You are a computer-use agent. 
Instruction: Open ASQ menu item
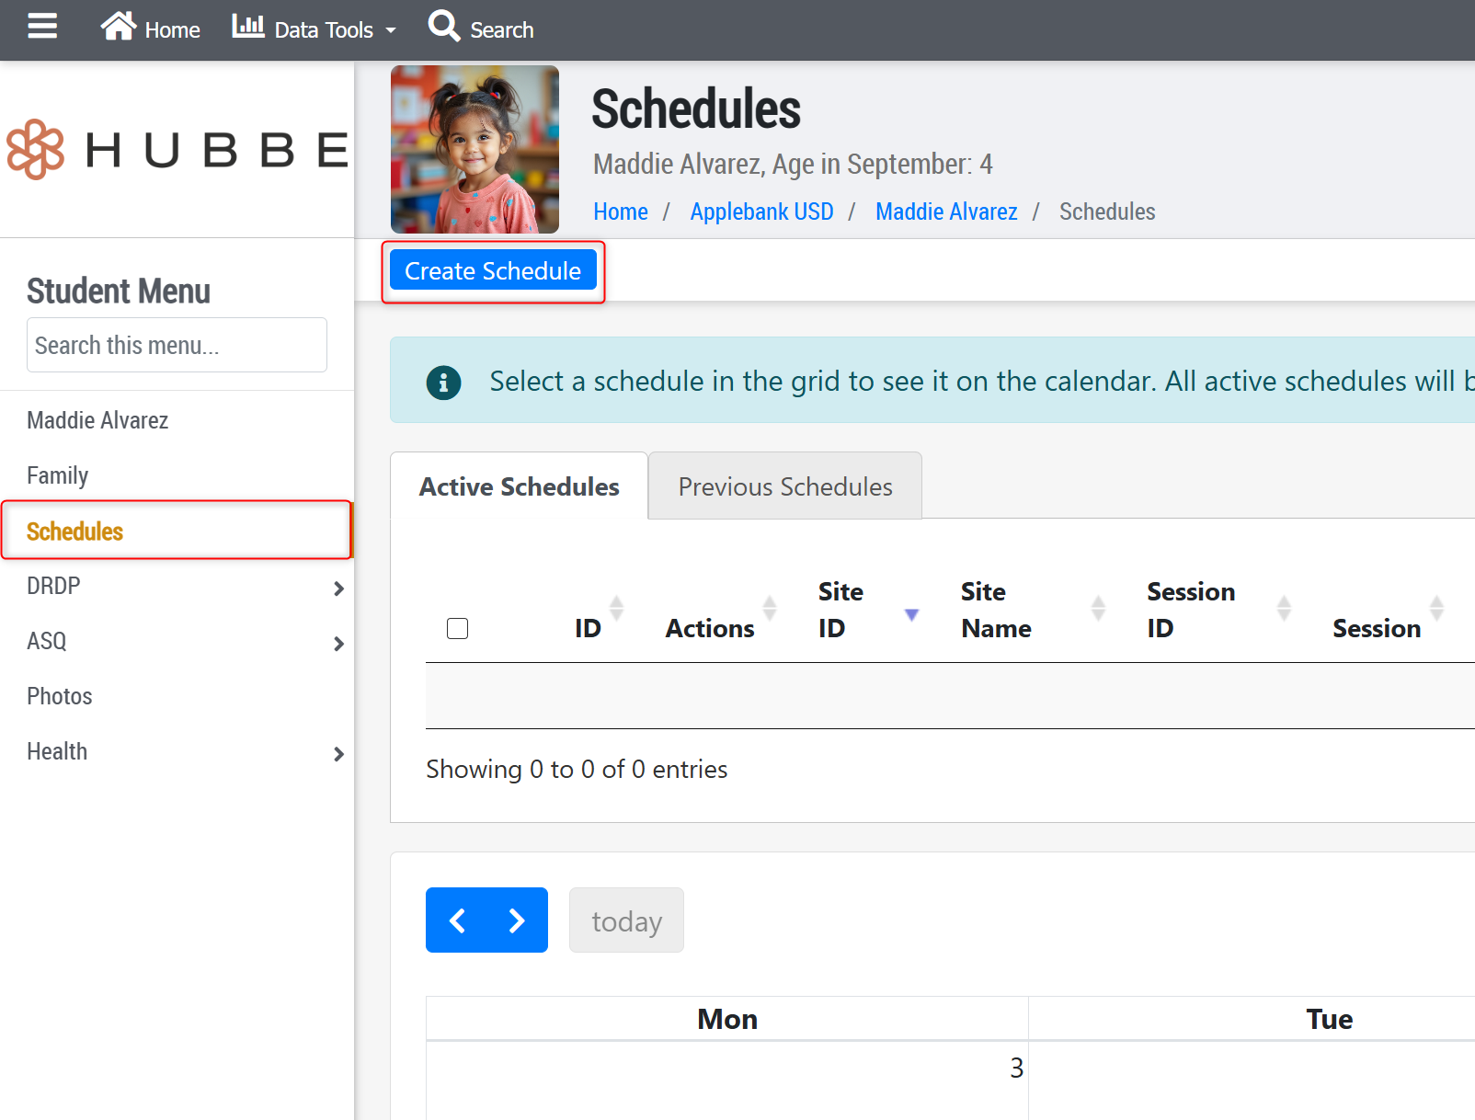click(x=47, y=641)
